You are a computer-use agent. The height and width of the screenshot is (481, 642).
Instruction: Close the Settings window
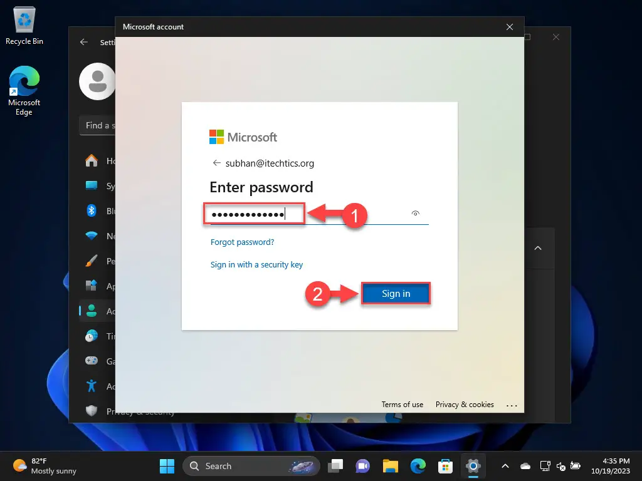[555, 37]
